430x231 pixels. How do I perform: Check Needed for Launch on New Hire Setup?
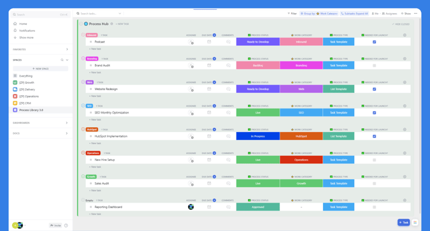374,160
